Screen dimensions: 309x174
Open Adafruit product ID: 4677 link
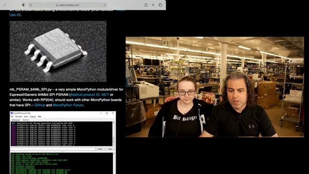(90, 95)
